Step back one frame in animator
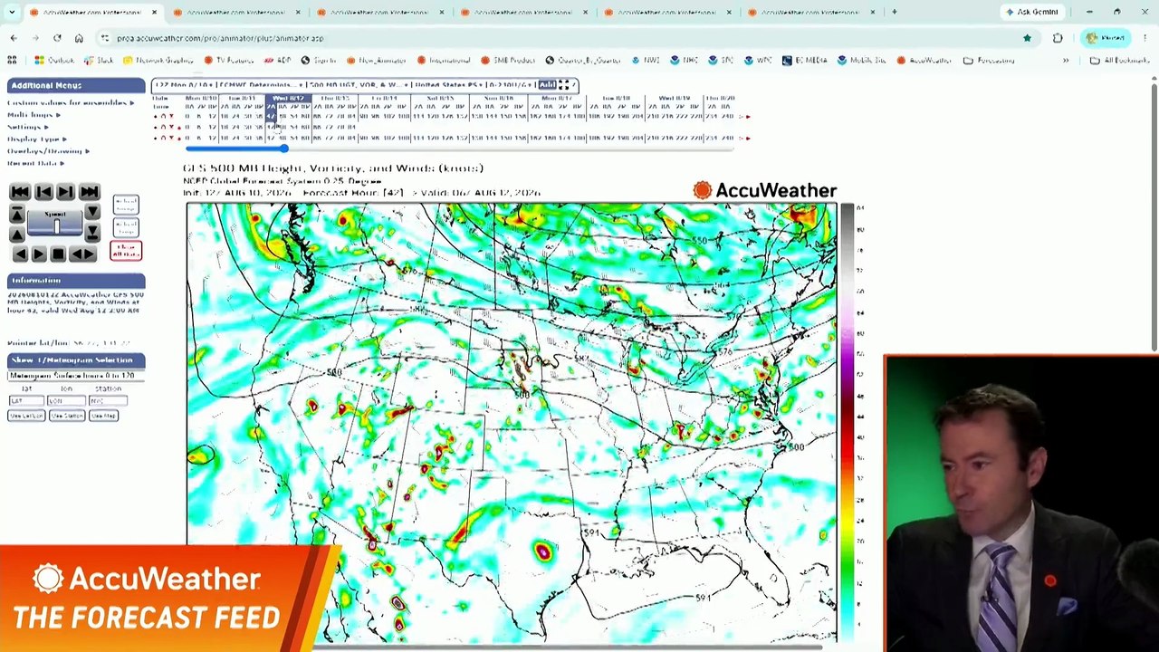This screenshot has height=652, width=1159. coord(43,192)
